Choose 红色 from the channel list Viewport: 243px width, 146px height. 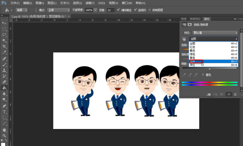193,47
